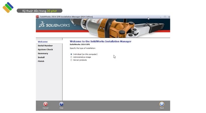
Task: Open Help with the question mark icon
Action: tap(61, 104)
